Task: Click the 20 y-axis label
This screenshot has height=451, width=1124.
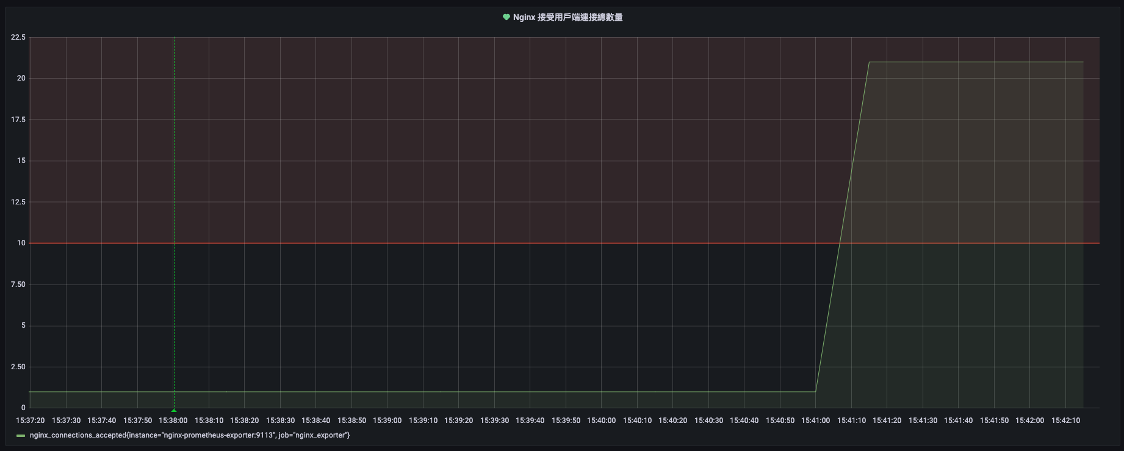Action: [x=21, y=78]
